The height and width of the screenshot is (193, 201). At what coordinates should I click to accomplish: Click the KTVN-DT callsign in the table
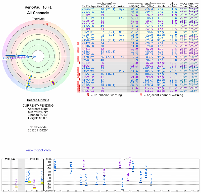pyautogui.click(x=88, y=40)
